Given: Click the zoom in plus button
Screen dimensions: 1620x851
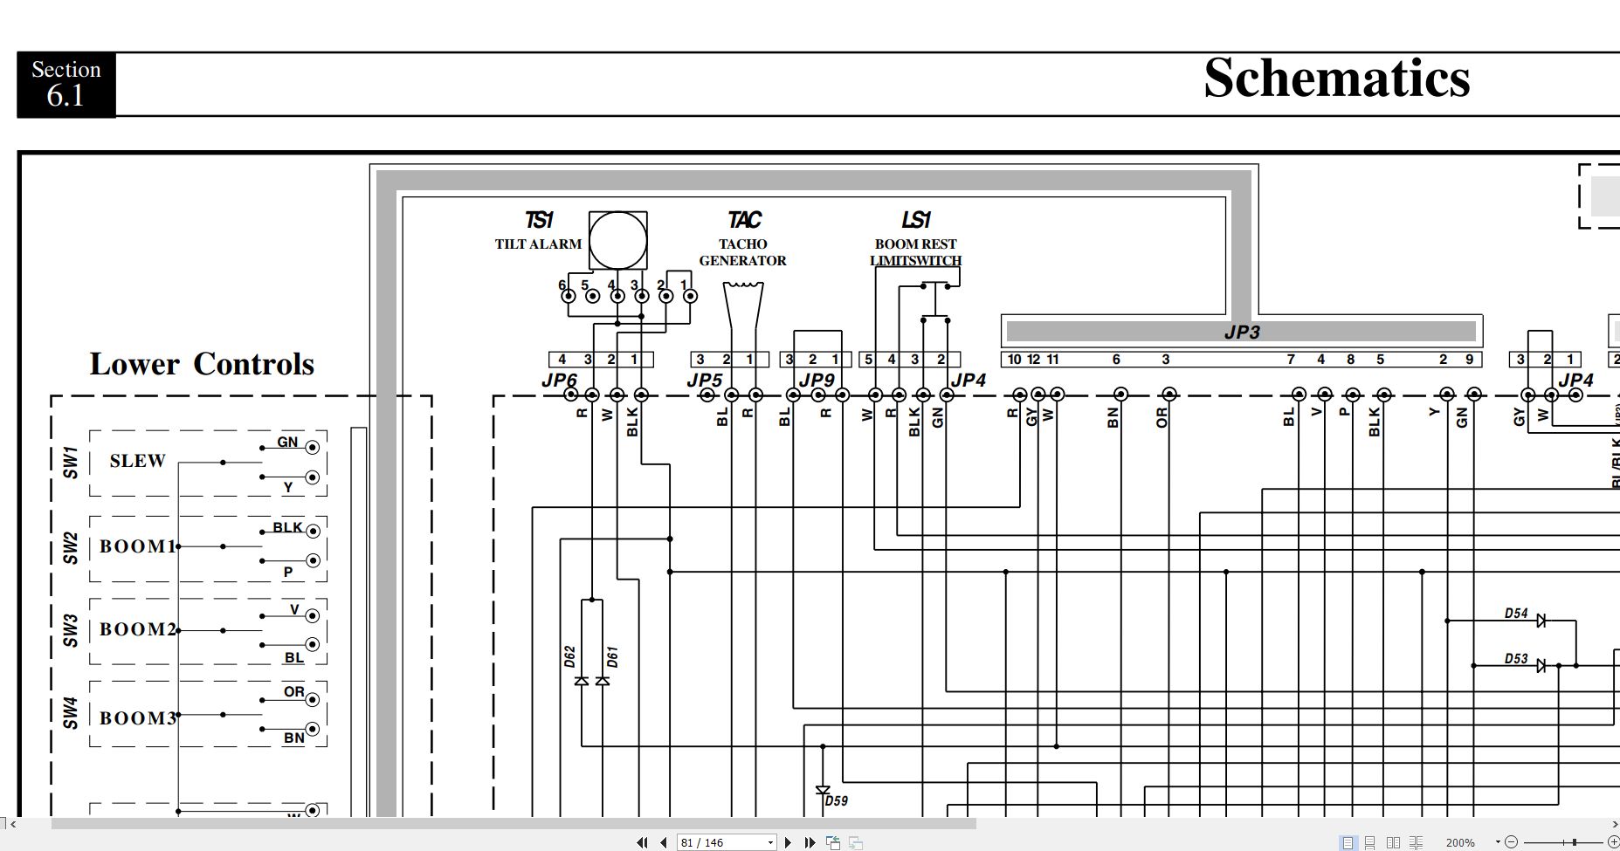Looking at the screenshot, I should [1612, 841].
